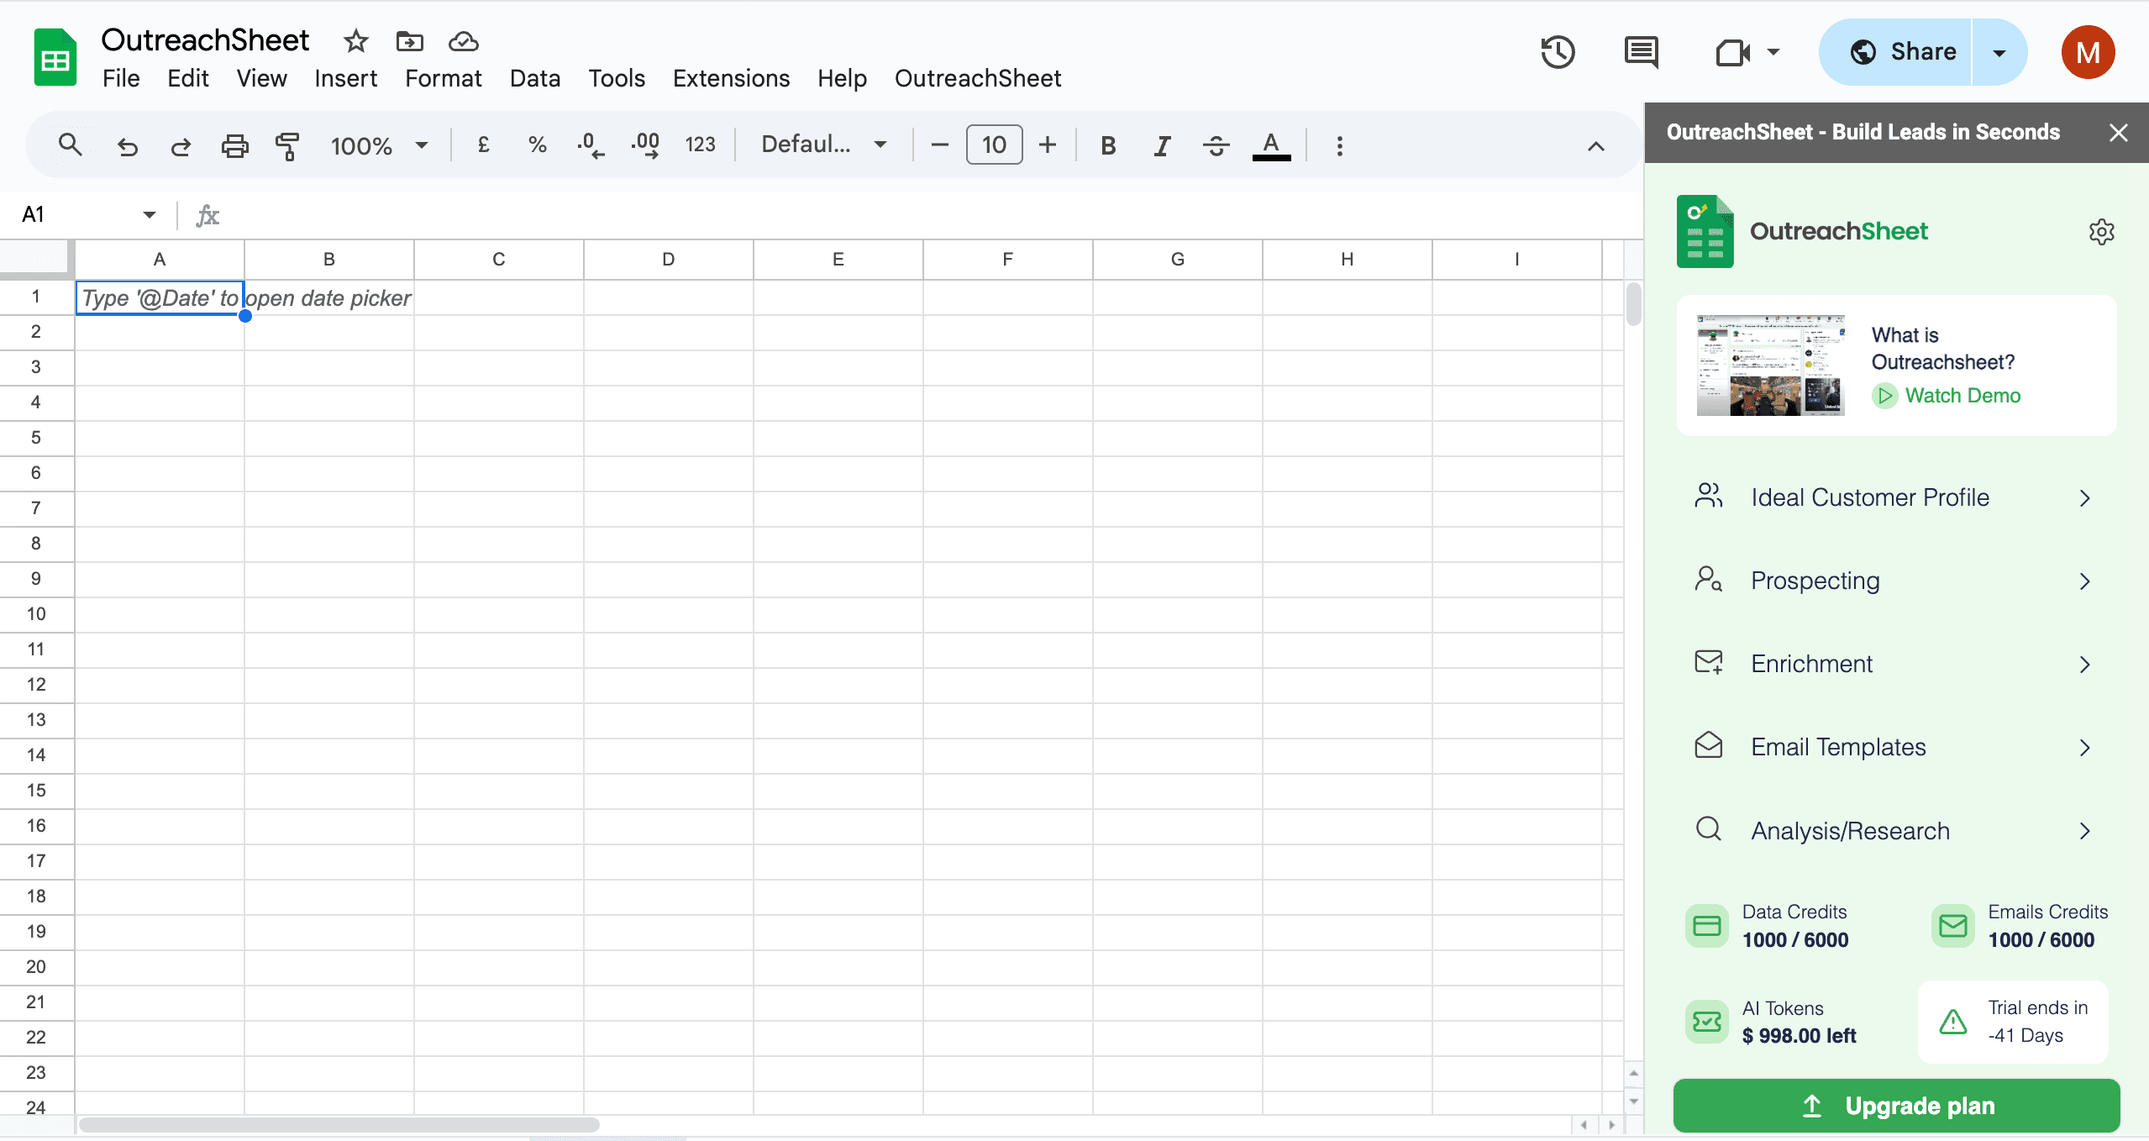Expand the Enrichment section
Viewport: 2149px width, 1141px height.
(1895, 664)
